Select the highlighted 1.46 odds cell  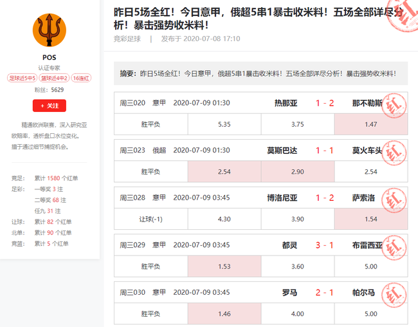pyautogui.click(x=224, y=314)
